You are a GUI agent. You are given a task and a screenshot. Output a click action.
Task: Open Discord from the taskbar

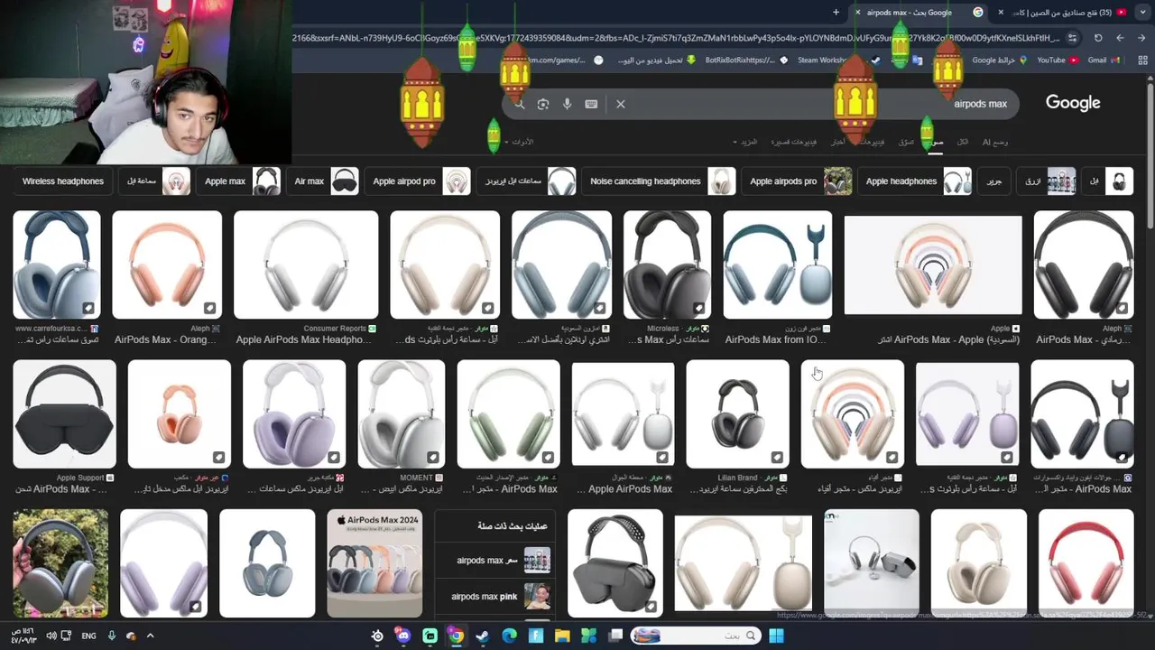click(x=403, y=636)
